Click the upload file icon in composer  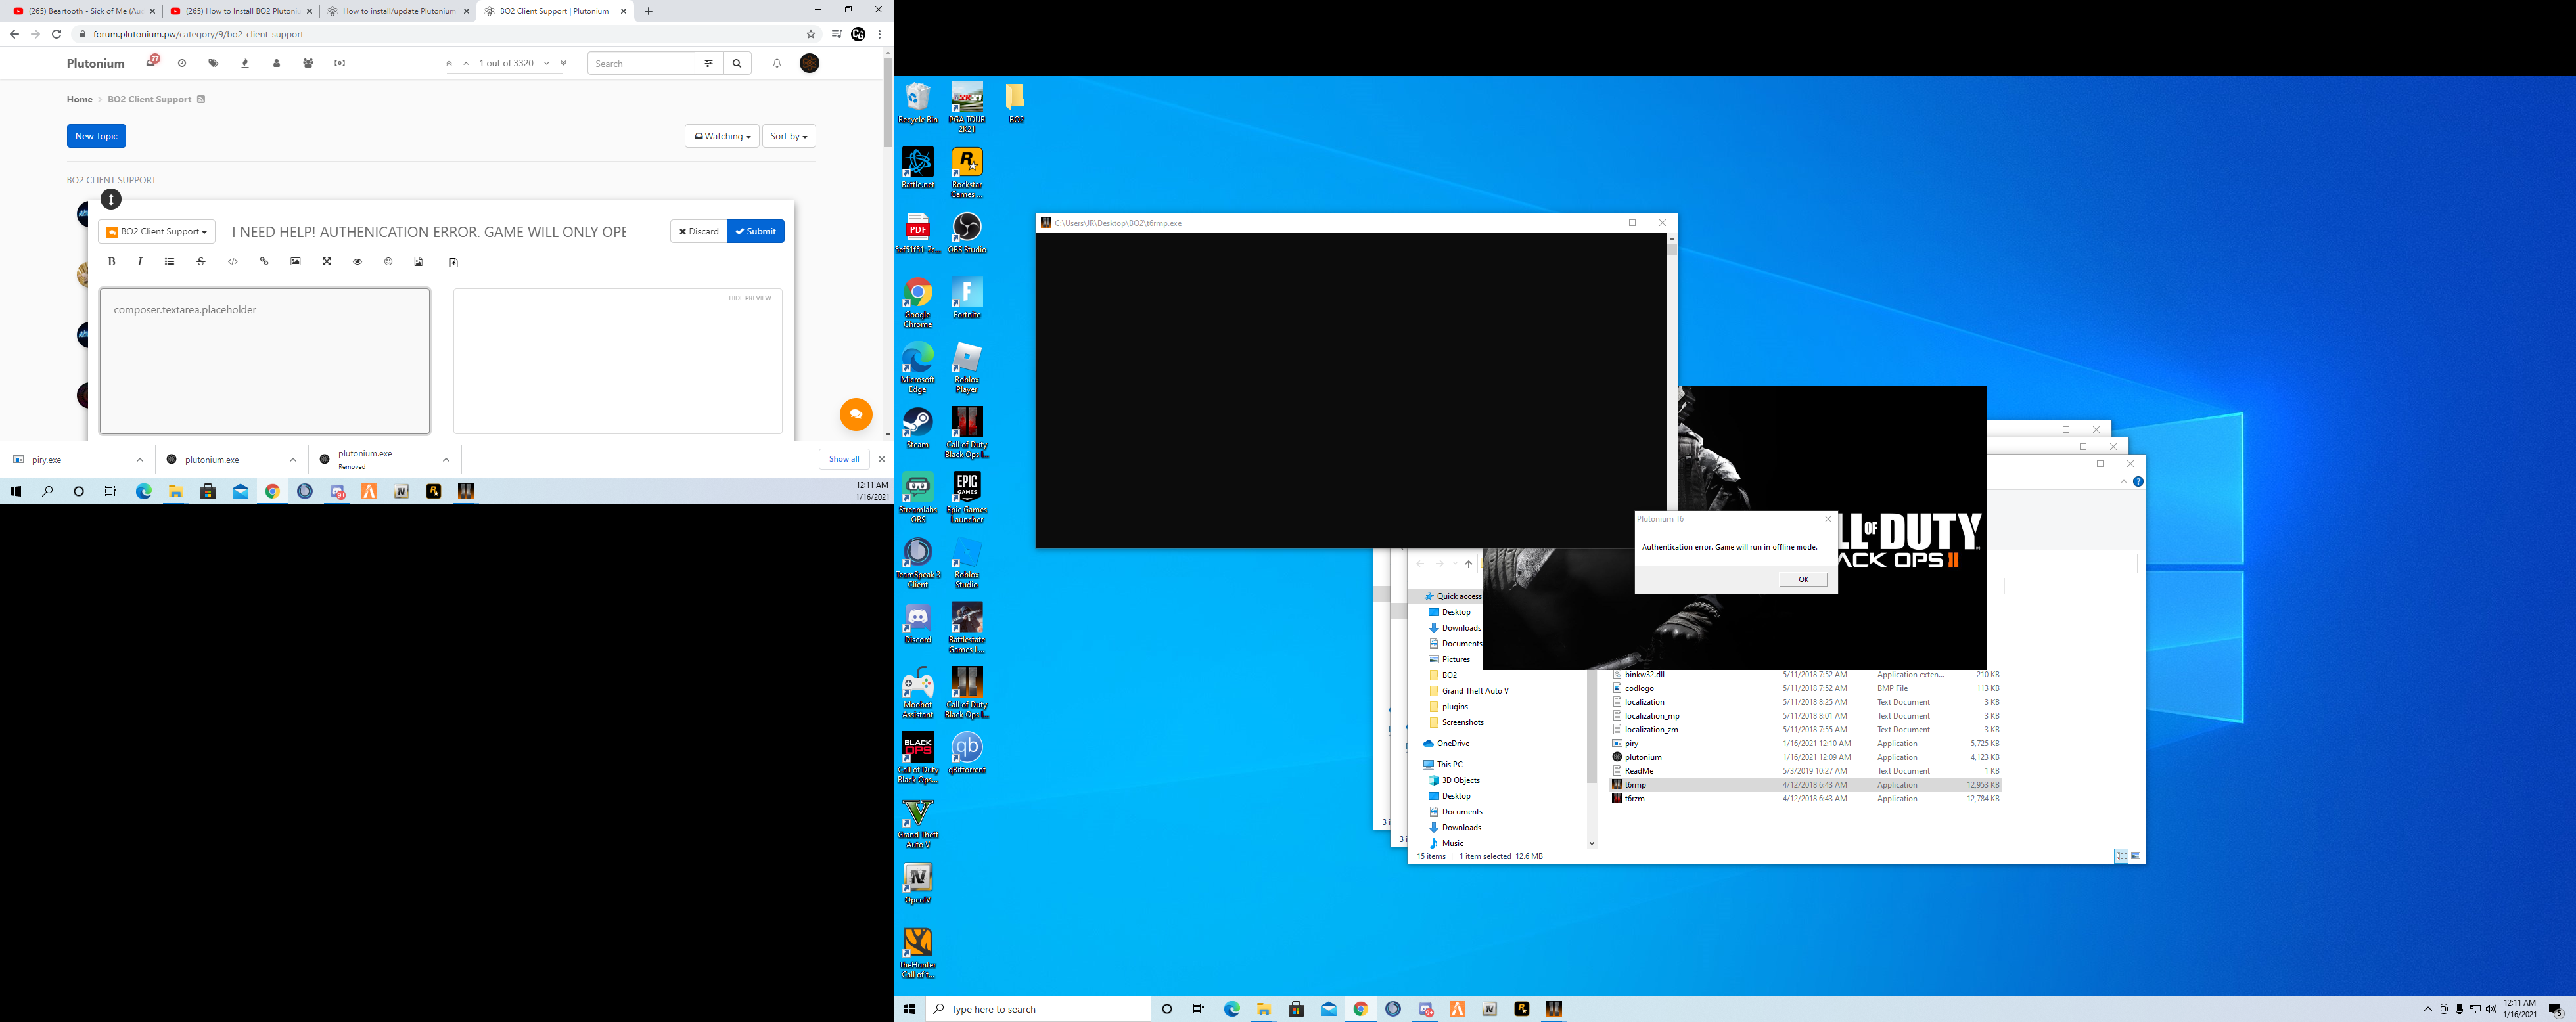tap(454, 263)
